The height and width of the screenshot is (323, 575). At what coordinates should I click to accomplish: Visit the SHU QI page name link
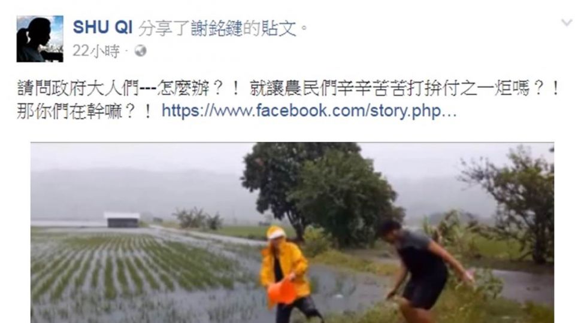pos(102,28)
